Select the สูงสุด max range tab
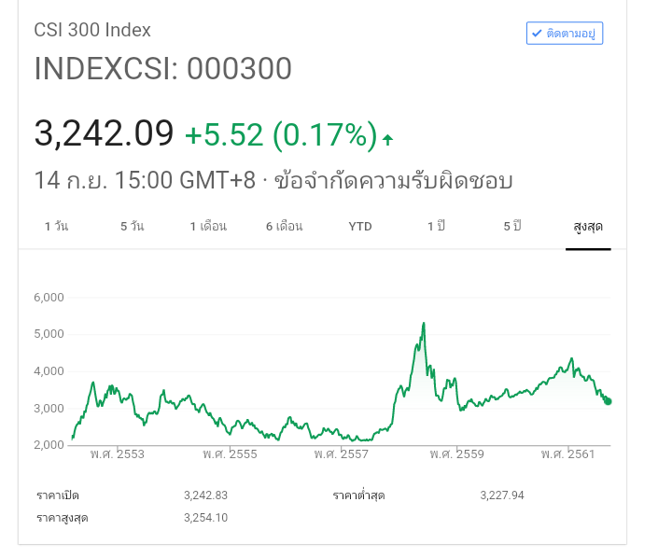Viewport: 672px width, 558px height. (x=588, y=227)
